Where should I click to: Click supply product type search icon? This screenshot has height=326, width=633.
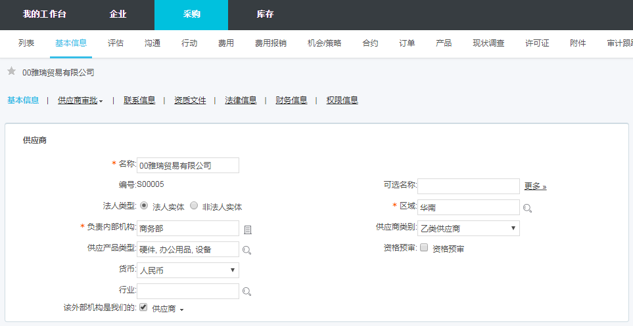[x=247, y=250]
